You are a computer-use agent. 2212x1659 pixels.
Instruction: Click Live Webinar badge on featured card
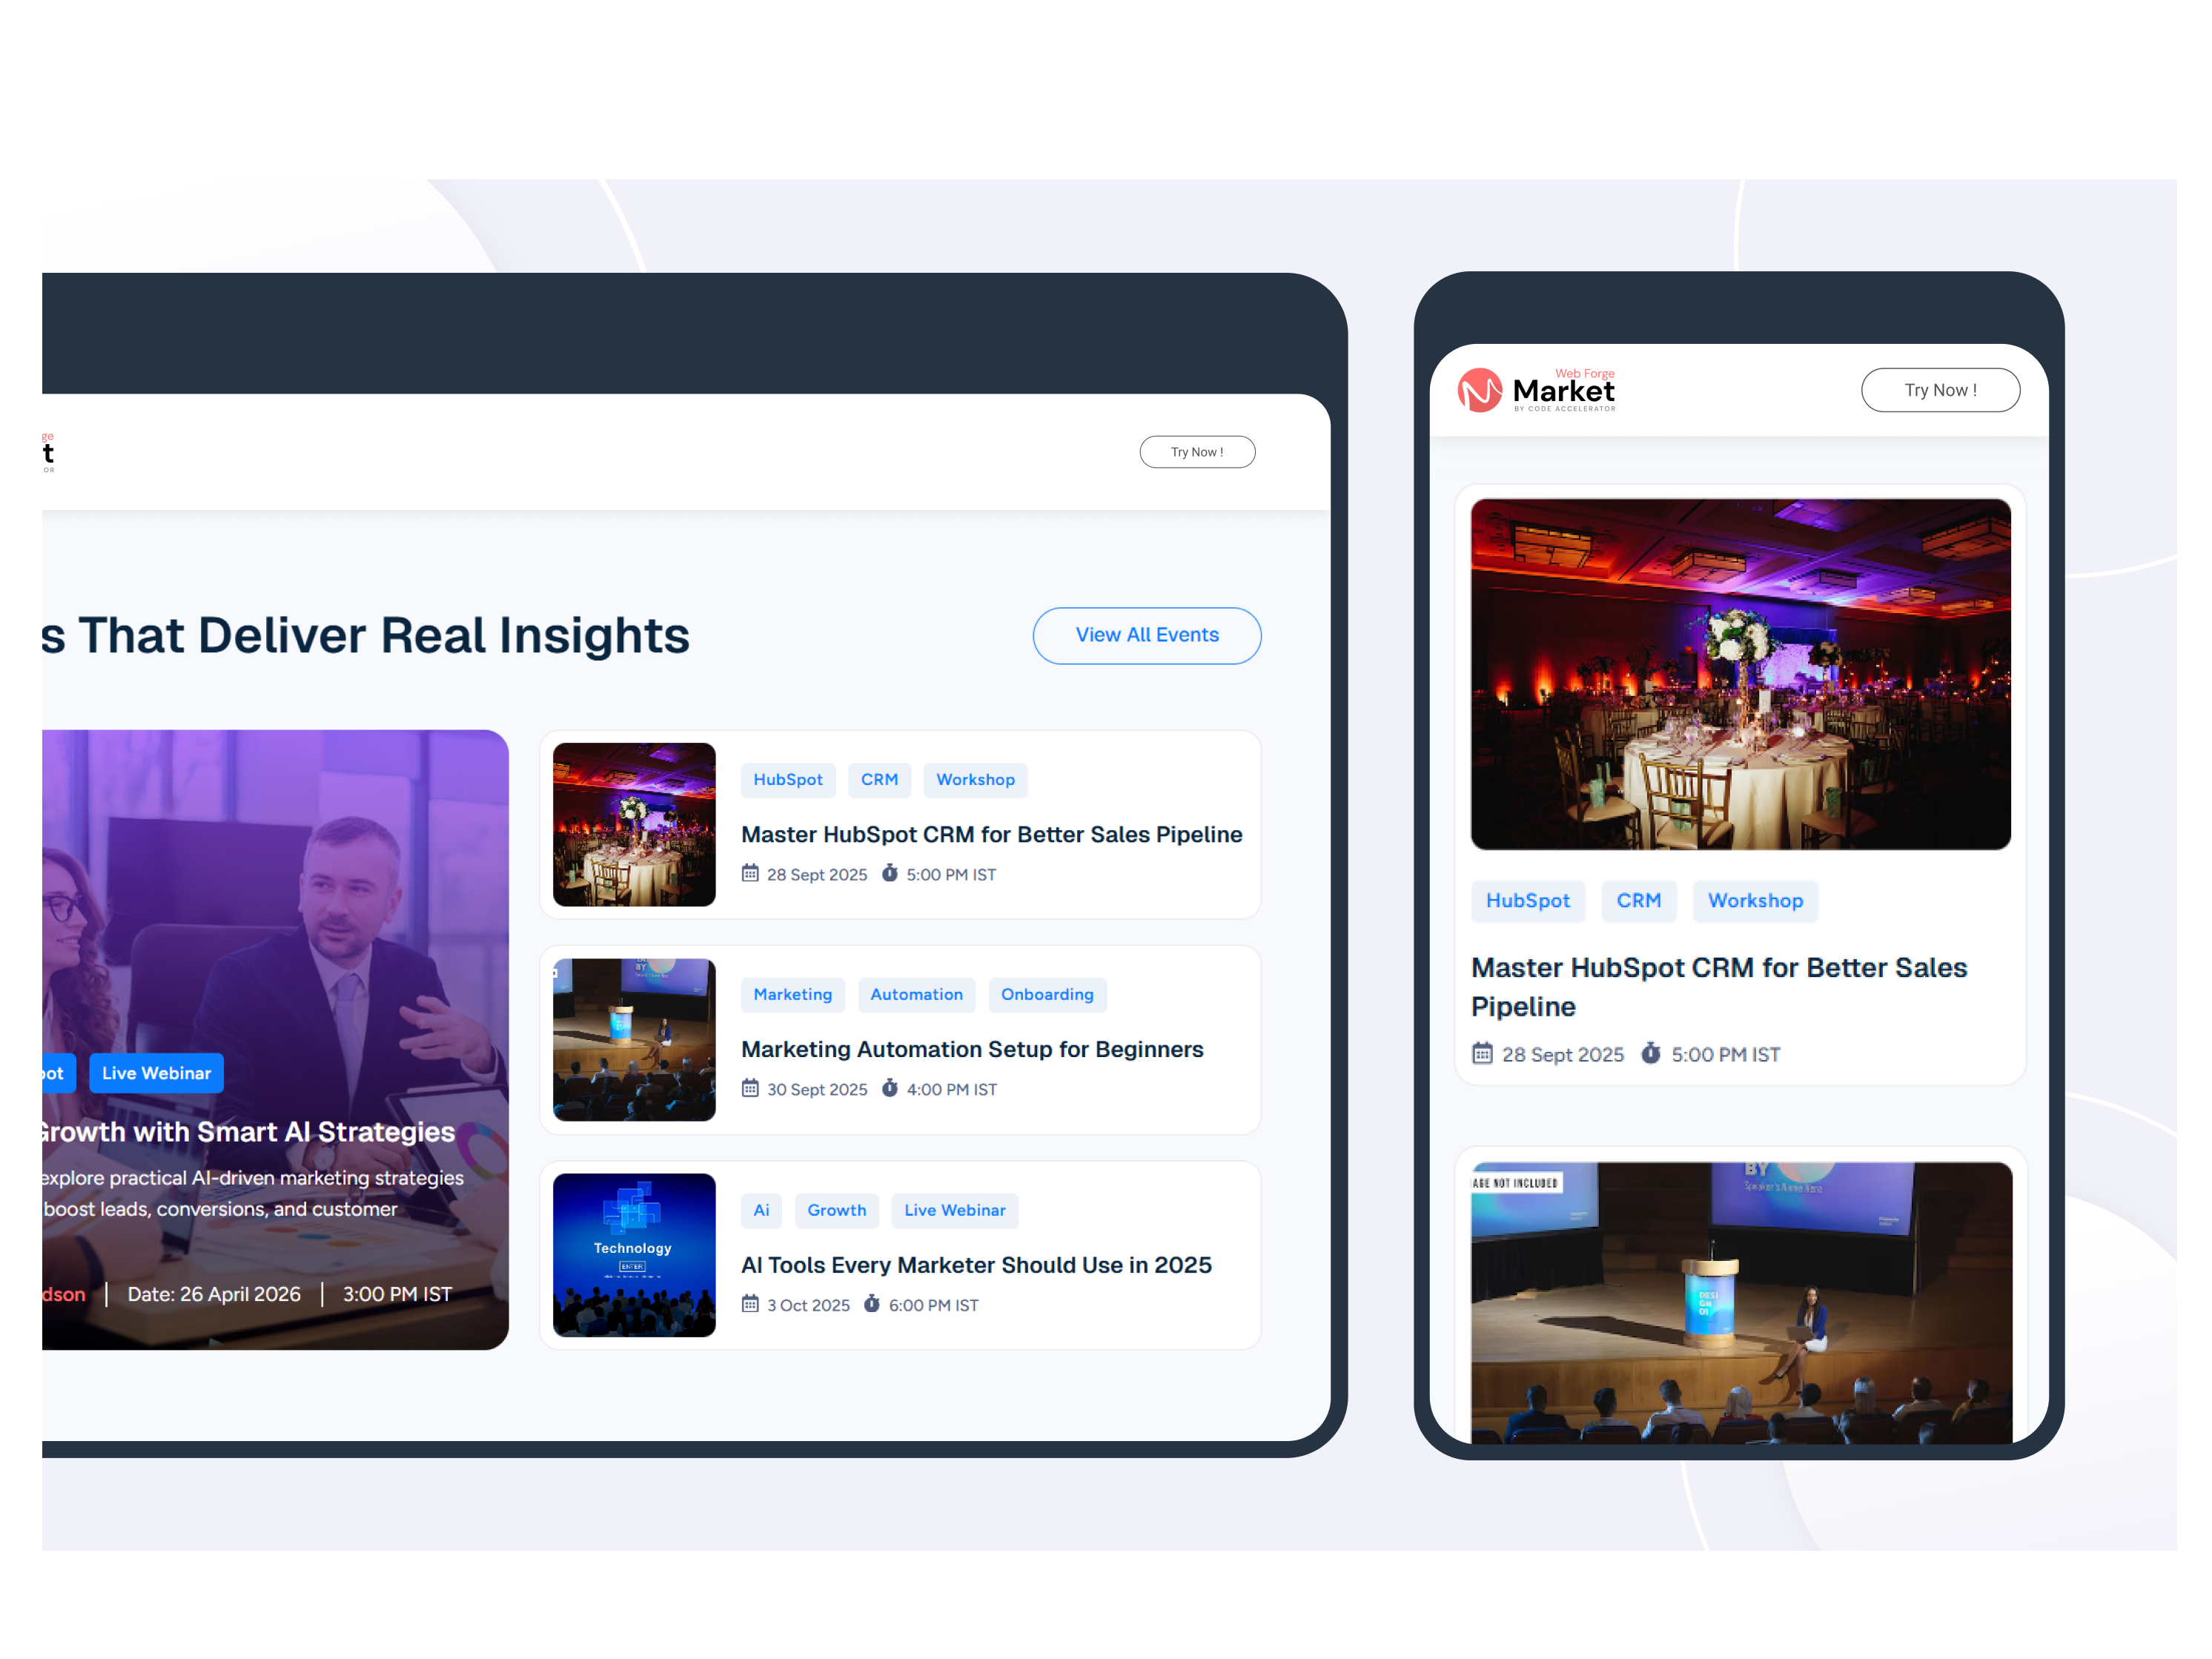[156, 1073]
